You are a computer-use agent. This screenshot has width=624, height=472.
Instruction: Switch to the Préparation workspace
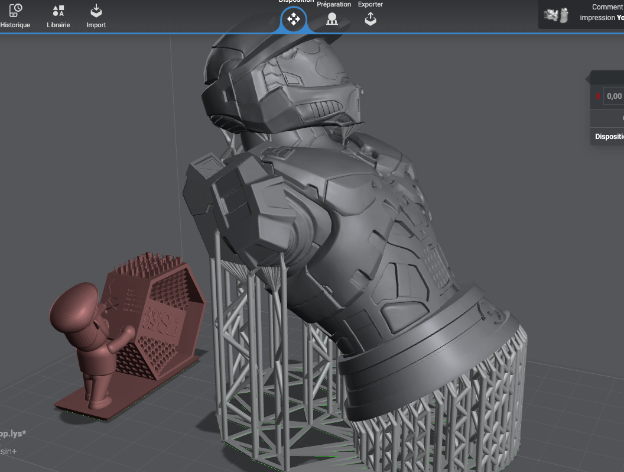[332, 18]
